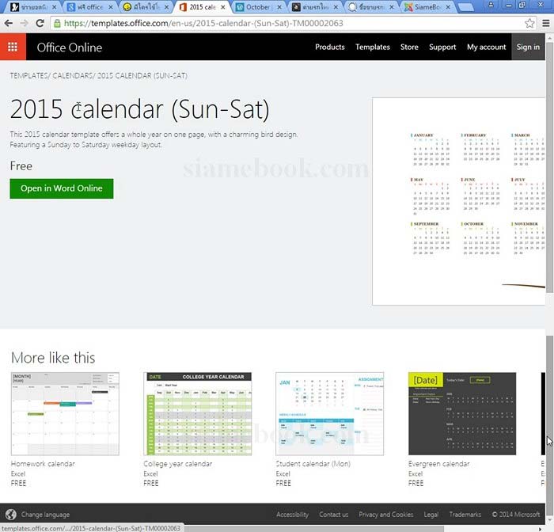Click the green padlock in the address bar

(57, 23)
